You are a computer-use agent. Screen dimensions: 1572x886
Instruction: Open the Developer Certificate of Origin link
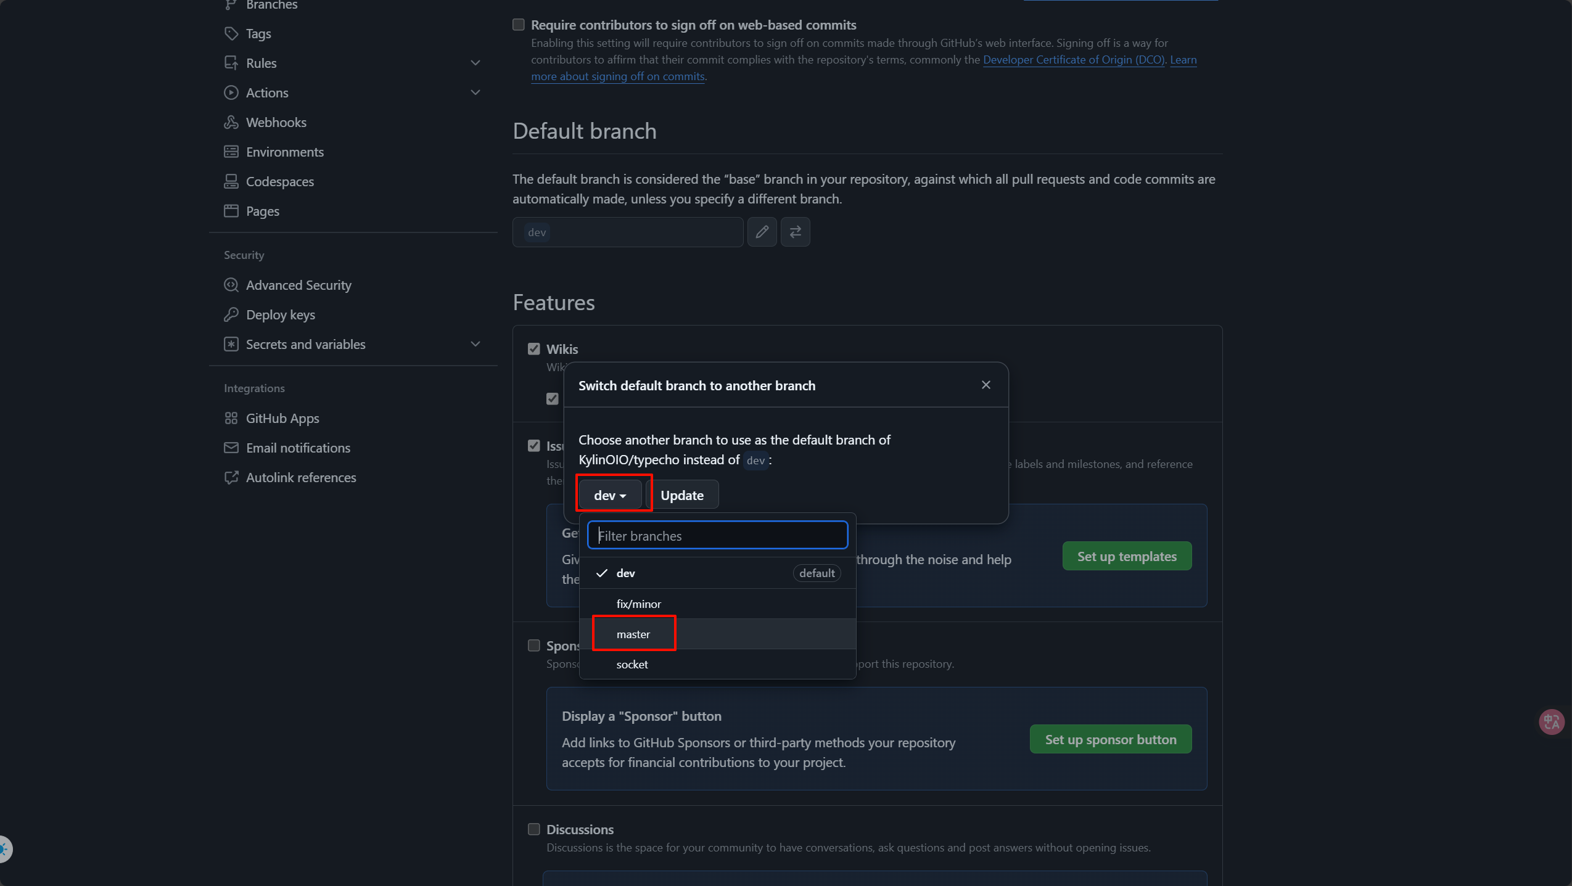(1073, 60)
